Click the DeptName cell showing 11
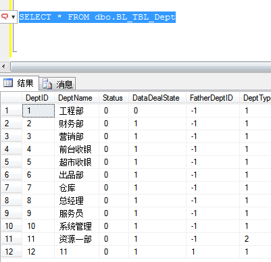Screen dimensions: 271x262 pyautogui.click(x=76, y=252)
